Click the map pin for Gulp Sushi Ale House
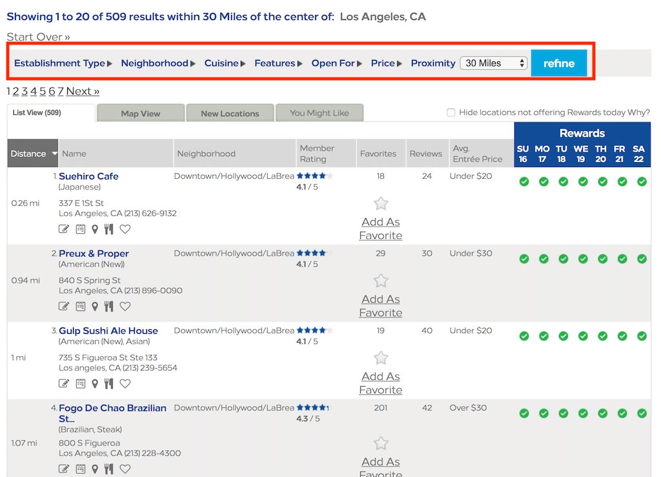Viewport: 661px width, 477px height. (x=95, y=383)
